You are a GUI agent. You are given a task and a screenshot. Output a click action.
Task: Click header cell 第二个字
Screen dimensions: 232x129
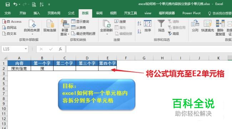tap(65, 63)
